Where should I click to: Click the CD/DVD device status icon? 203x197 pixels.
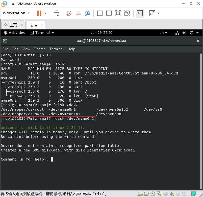153,194
